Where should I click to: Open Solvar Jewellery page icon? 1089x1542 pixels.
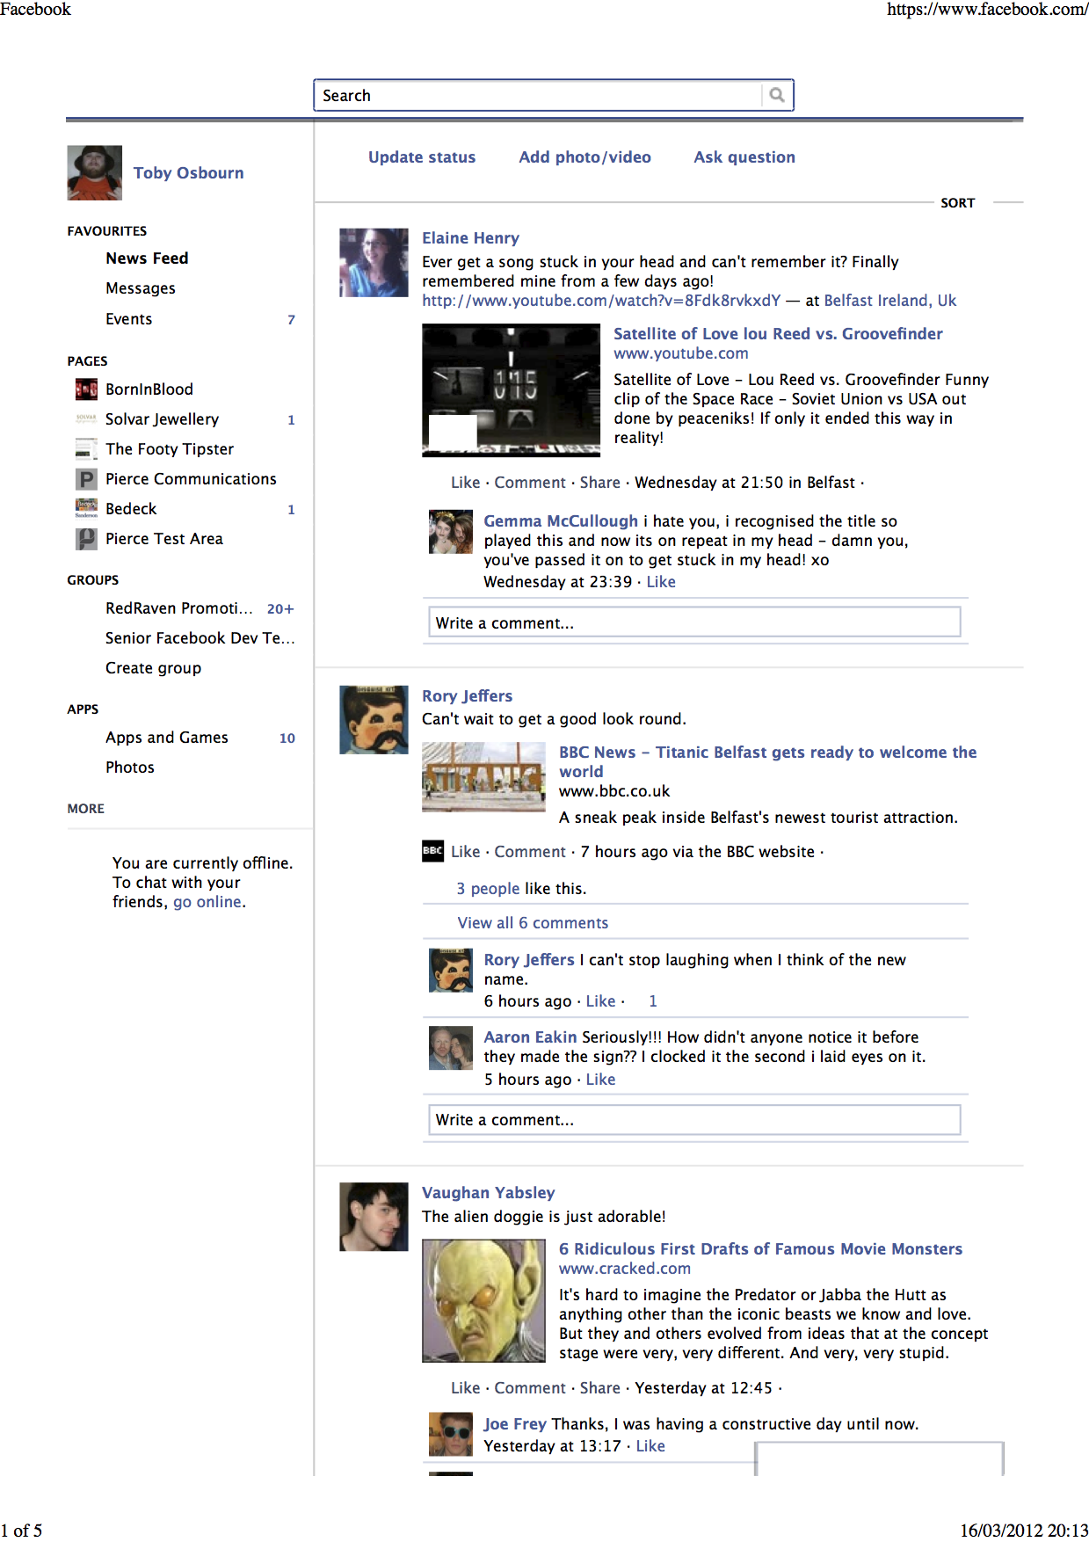point(86,419)
